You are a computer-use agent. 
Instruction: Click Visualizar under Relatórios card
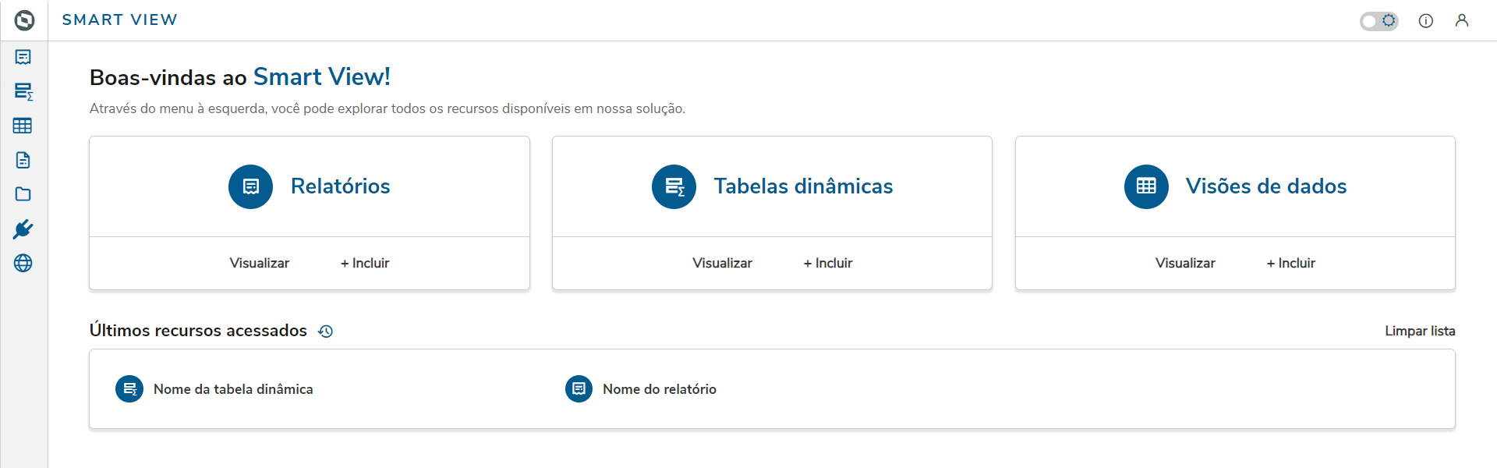tap(259, 264)
